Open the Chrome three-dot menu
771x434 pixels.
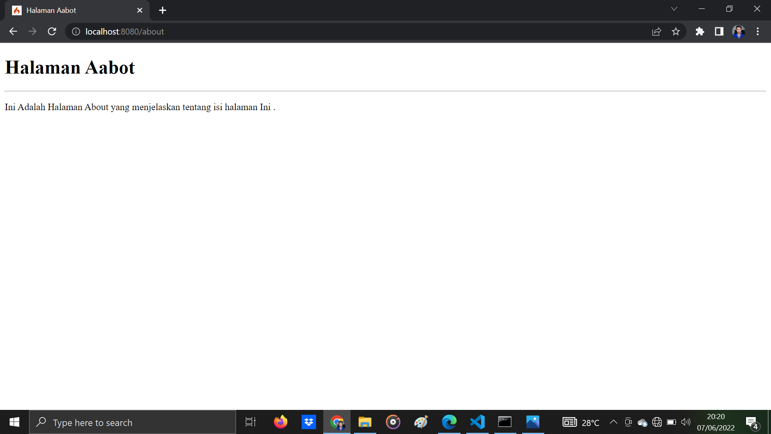[x=758, y=31]
